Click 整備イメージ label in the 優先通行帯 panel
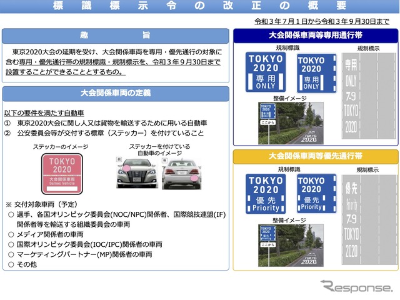This screenshot has height=300, width=400. [x=289, y=221]
